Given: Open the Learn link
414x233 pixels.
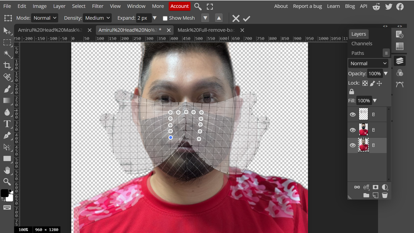Looking at the screenshot, I should coord(333,6).
